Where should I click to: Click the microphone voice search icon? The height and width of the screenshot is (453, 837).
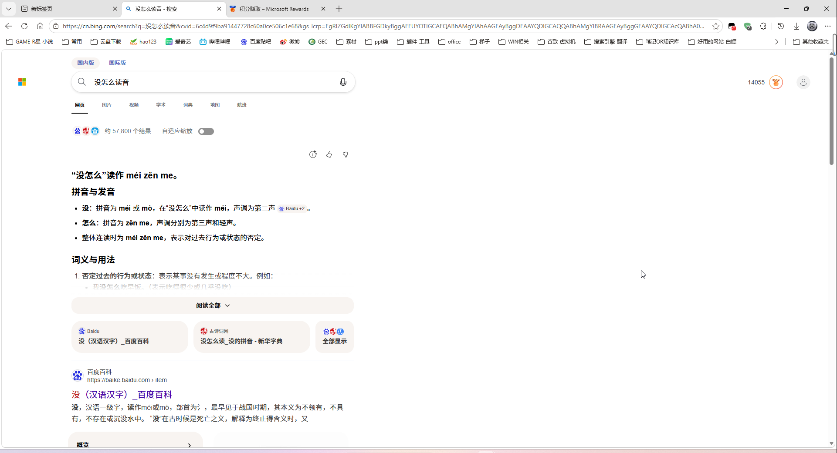[343, 82]
